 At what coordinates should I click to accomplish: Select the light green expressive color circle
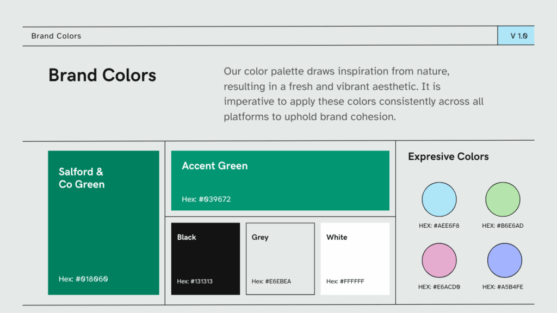503,199
